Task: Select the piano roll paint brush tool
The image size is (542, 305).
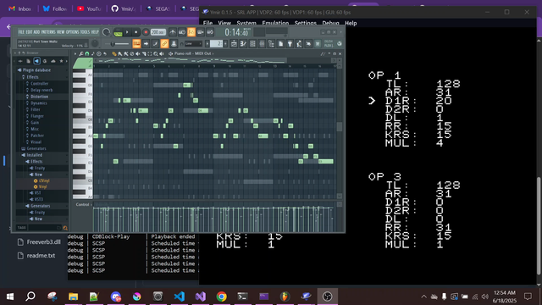Action: (x=120, y=53)
